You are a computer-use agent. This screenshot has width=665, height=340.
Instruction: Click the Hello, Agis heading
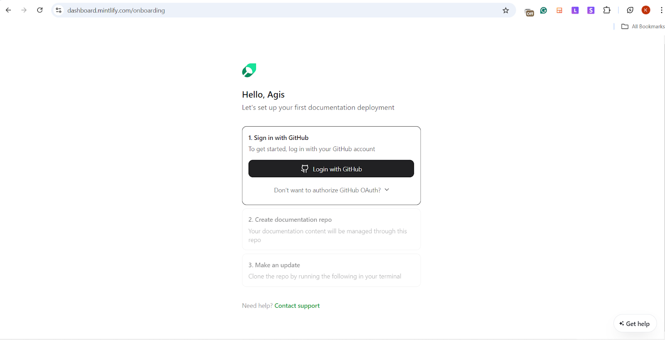264,95
